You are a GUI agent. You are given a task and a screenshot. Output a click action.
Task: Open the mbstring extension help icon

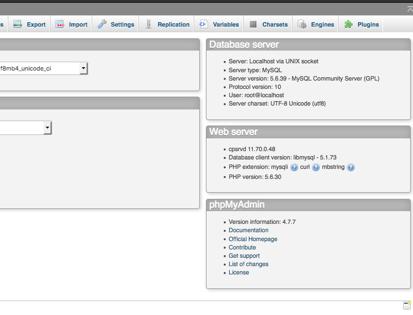point(351,167)
